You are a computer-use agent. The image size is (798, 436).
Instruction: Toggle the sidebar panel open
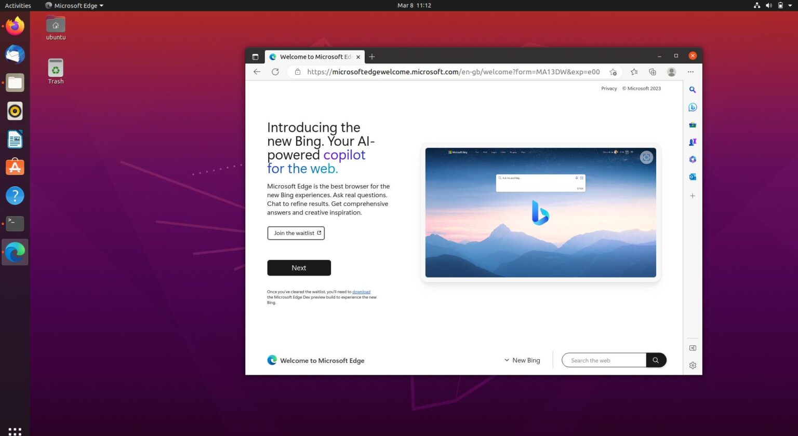pyautogui.click(x=693, y=348)
